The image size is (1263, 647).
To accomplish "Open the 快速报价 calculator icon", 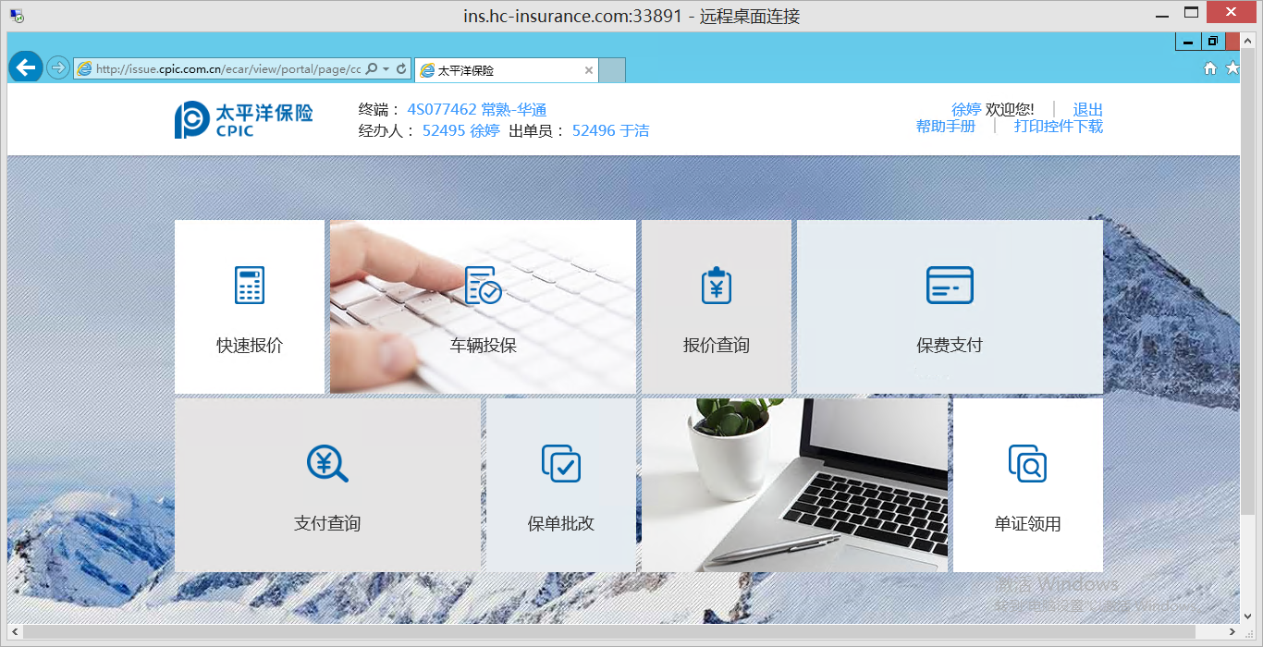I will coord(250,285).
